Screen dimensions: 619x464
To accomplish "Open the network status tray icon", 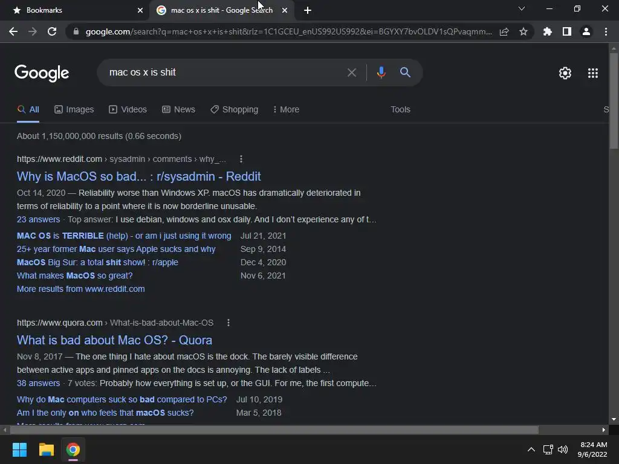I will [548, 449].
